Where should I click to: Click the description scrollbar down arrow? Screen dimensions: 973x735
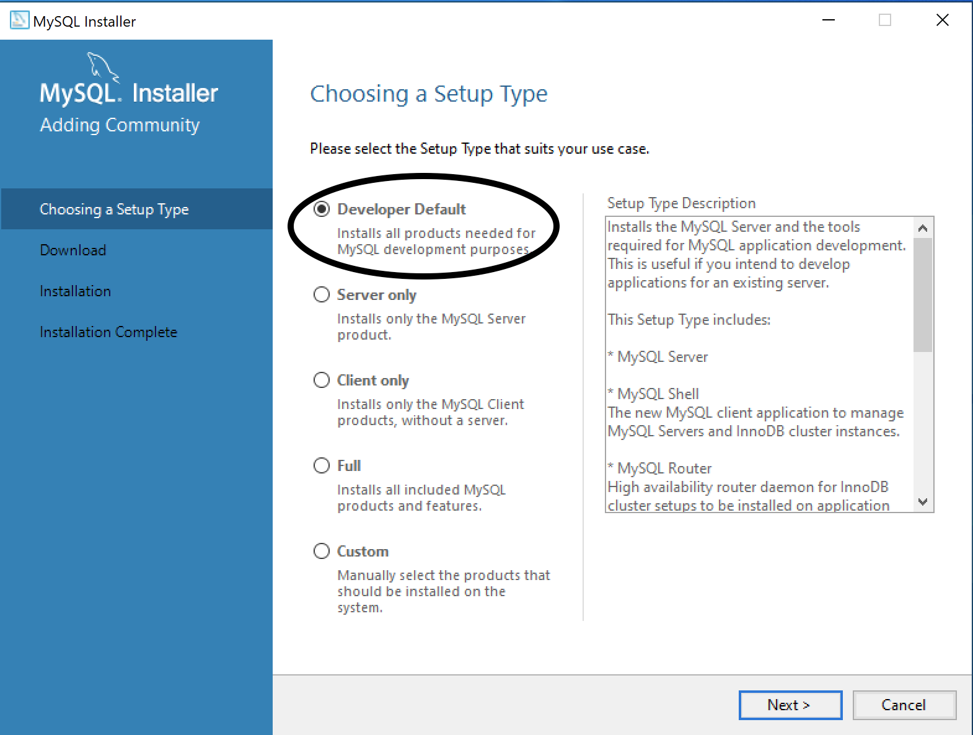tap(923, 502)
